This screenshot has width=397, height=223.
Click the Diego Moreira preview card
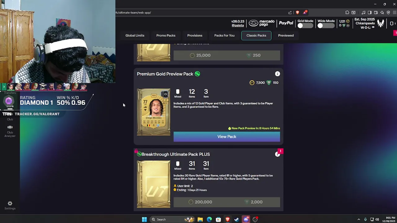[154, 112]
